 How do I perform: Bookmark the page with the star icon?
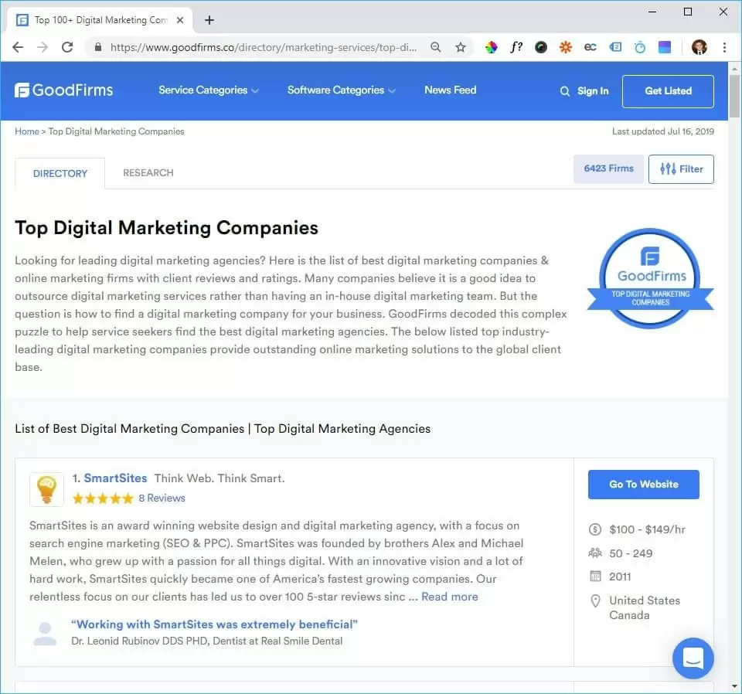point(461,47)
